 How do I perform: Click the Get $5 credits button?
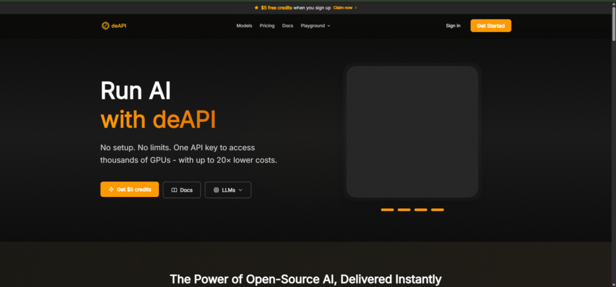click(x=129, y=190)
